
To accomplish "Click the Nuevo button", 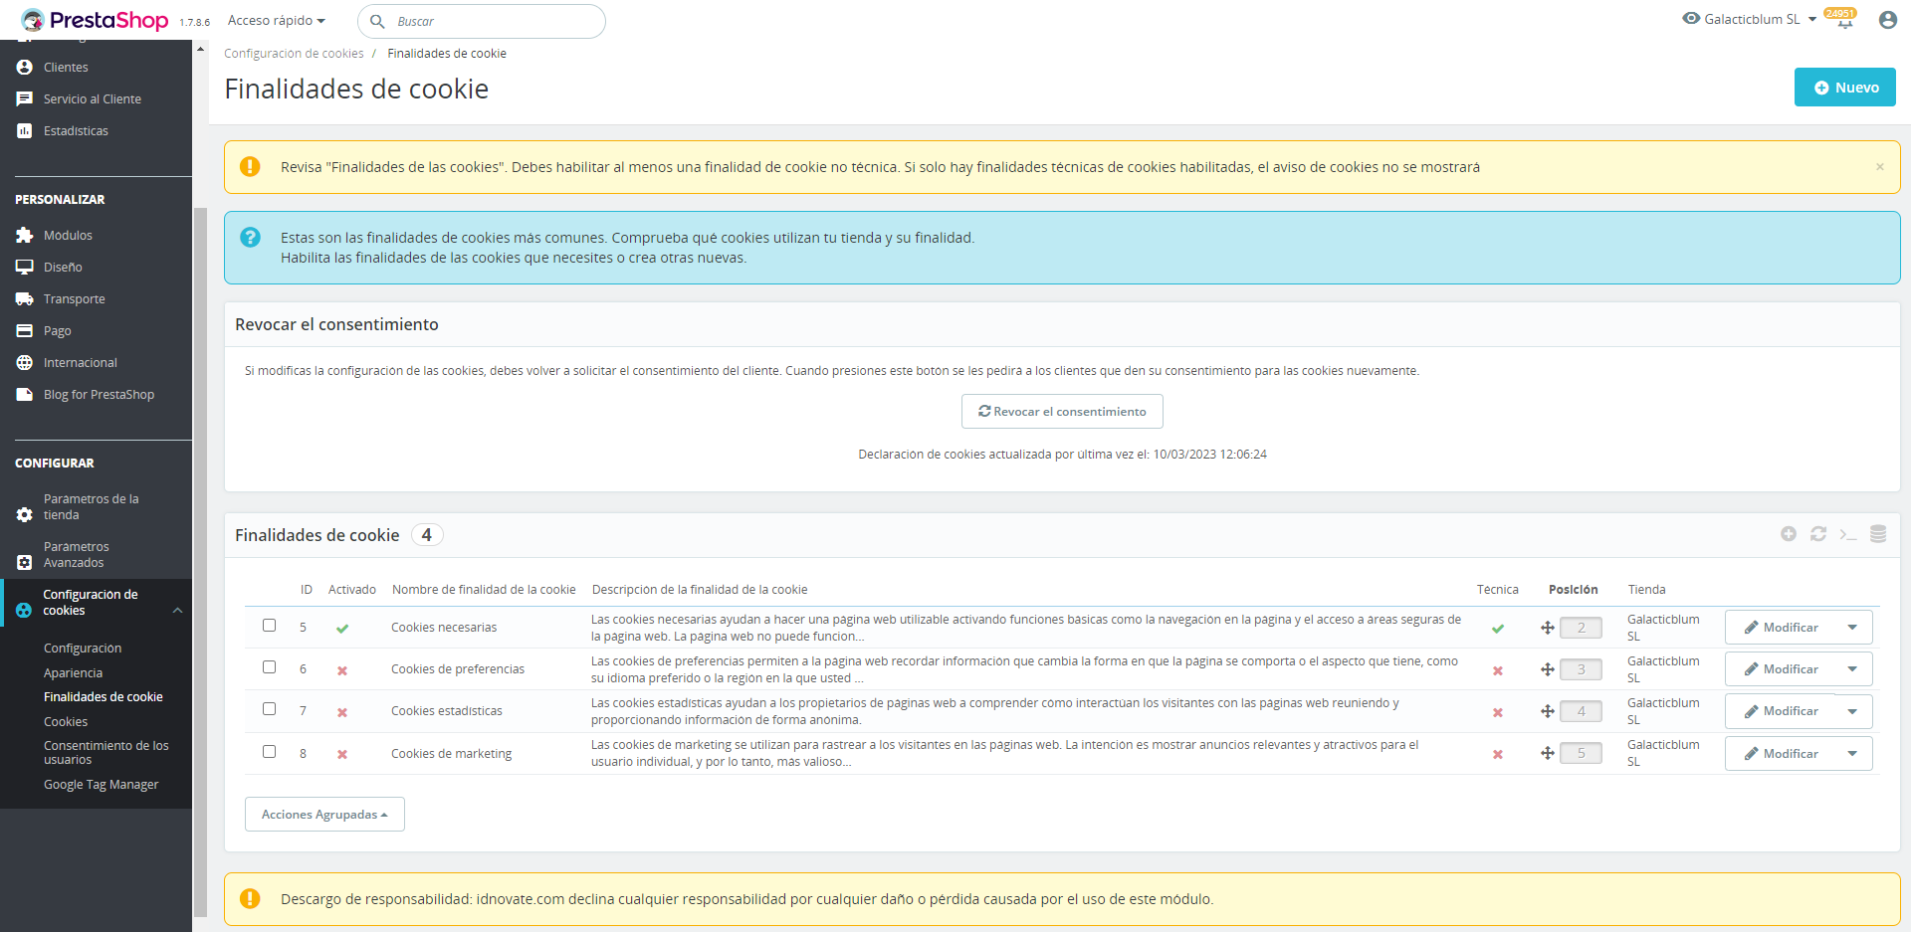I will tap(1844, 88).
